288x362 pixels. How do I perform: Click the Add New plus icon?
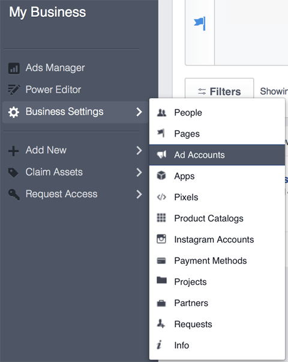13,151
